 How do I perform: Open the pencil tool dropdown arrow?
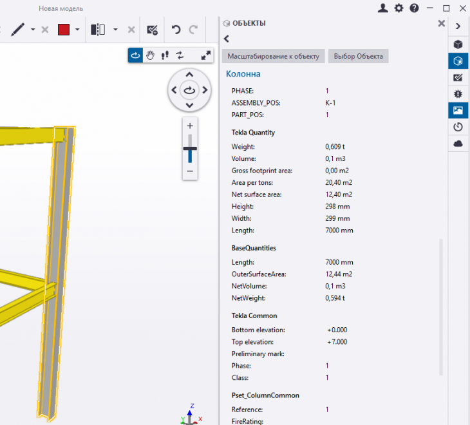tap(32, 30)
